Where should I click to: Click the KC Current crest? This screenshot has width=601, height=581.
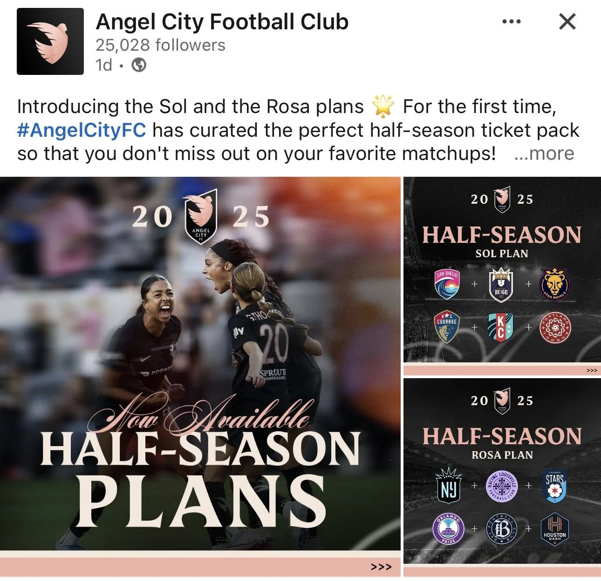[501, 327]
